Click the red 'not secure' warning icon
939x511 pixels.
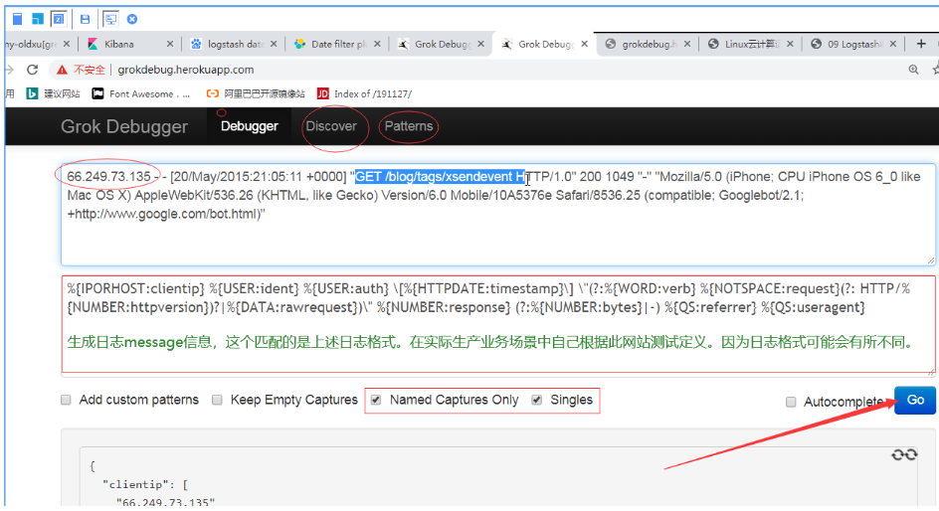point(63,70)
